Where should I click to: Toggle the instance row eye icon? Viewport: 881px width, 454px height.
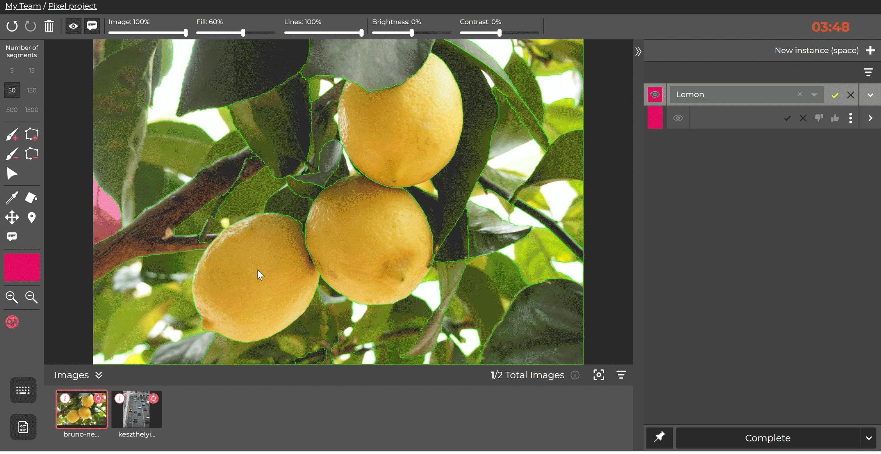click(678, 118)
